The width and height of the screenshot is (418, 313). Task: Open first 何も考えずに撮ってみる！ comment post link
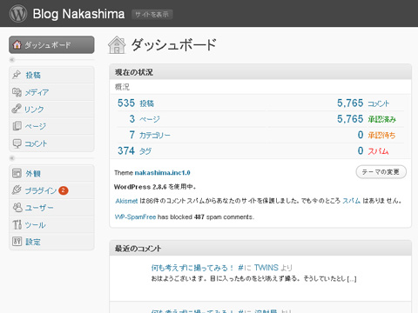tap(192, 268)
